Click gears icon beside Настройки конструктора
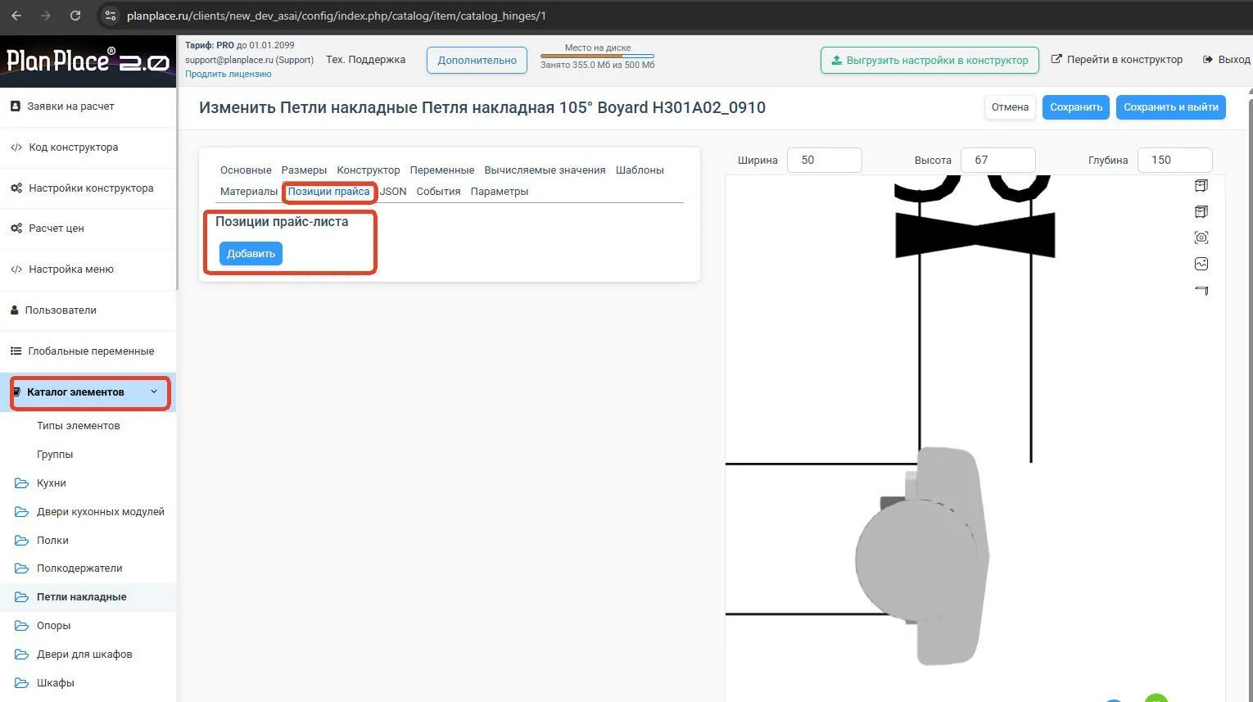The height and width of the screenshot is (702, 1253). [x=16, y=188]
